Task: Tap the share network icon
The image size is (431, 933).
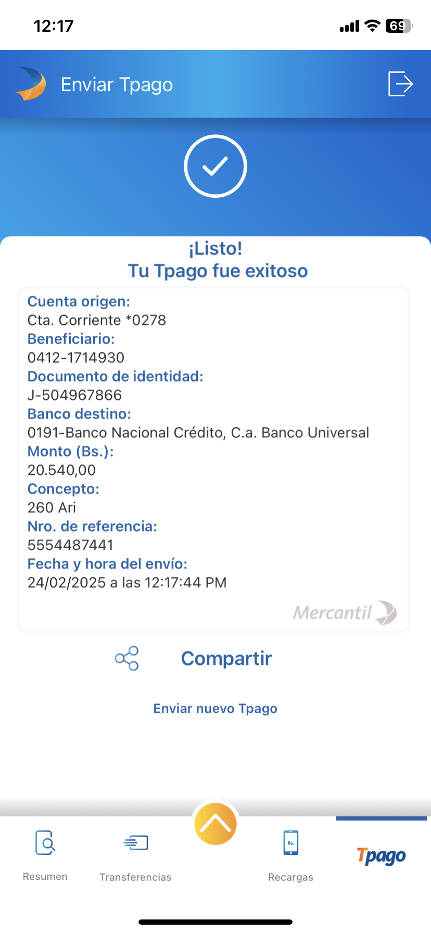Action: [x=127, y=658]
